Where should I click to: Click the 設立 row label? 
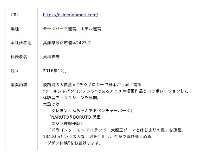(15, 71)
